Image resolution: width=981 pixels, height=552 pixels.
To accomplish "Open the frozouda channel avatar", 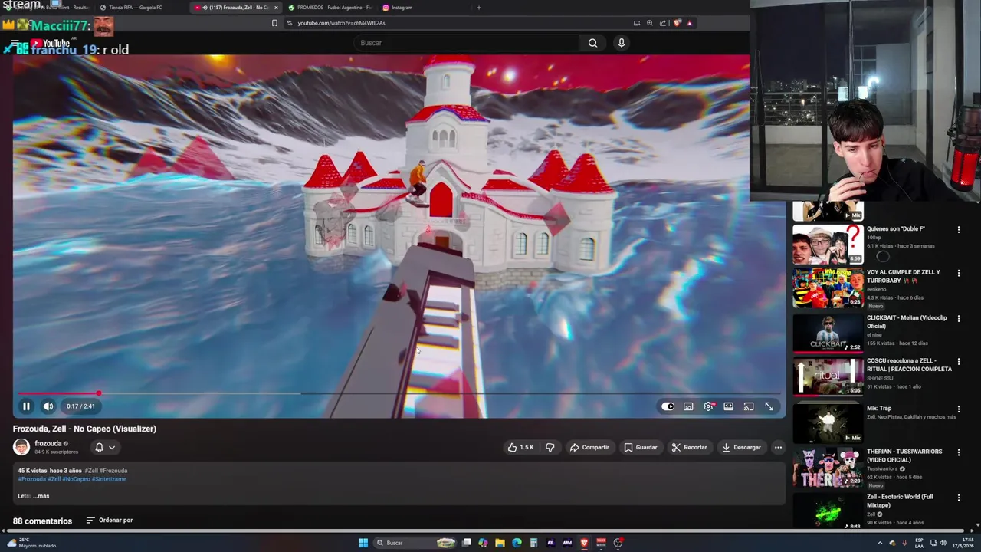I will point(21,447).
